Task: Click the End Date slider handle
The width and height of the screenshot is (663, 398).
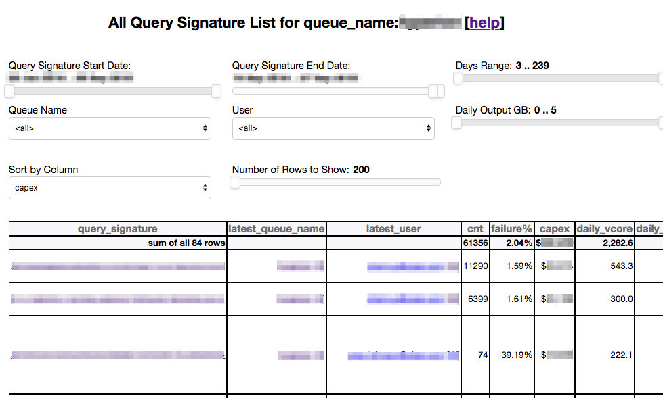Action: 437,91
